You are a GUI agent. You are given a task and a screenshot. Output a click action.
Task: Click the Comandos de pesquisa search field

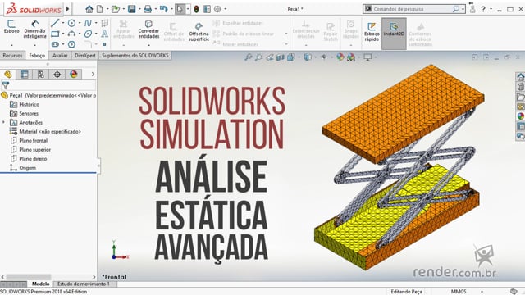pos(413,9)
